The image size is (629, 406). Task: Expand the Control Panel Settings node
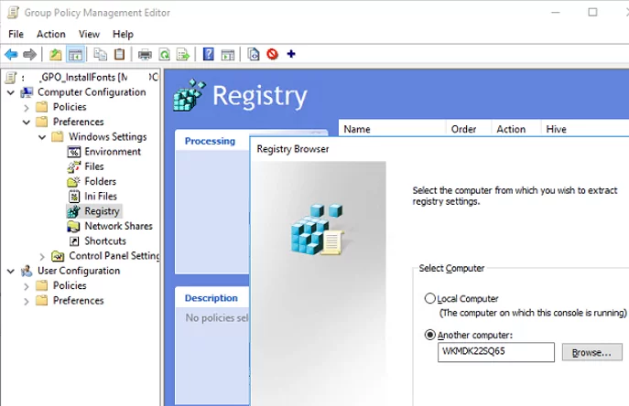42,257
